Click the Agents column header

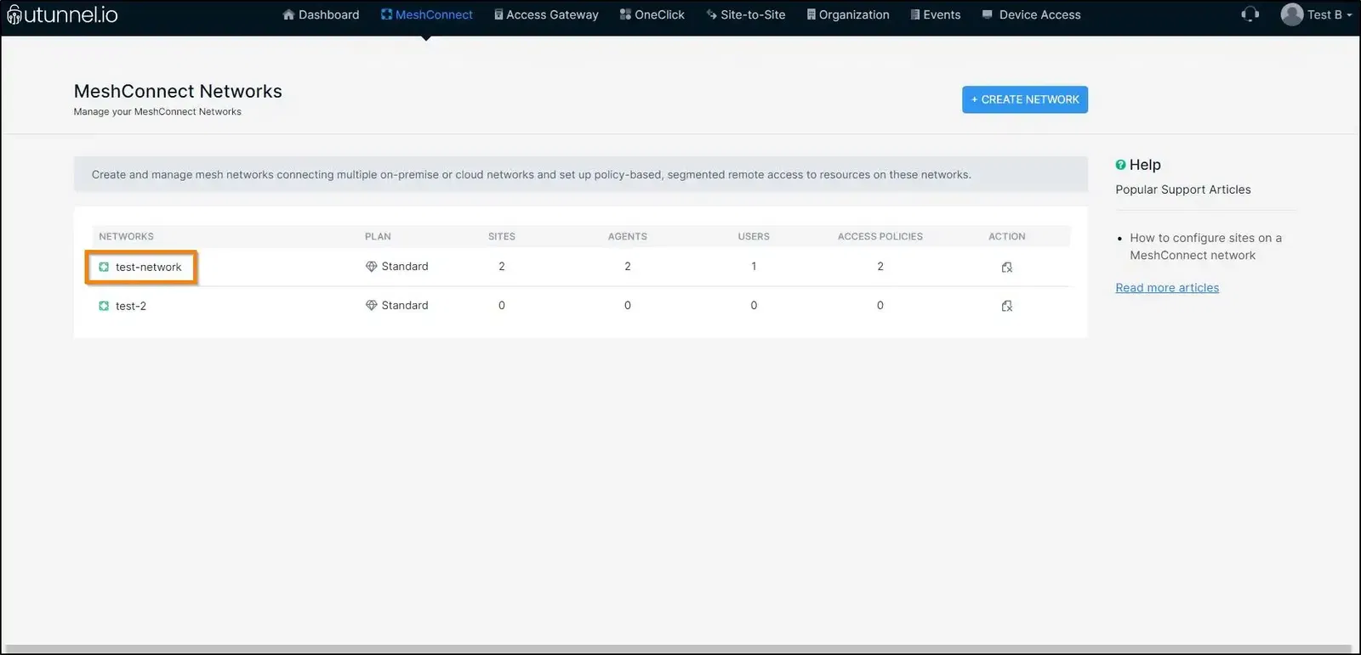pos(628,236)
